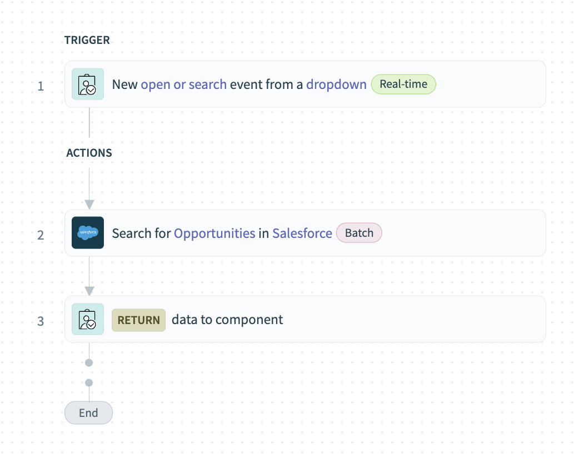The height and width of the screenshot is (458, 580).
Task: Toggle the Batch badge on the Salesforce step
Action: pos(359,233)
